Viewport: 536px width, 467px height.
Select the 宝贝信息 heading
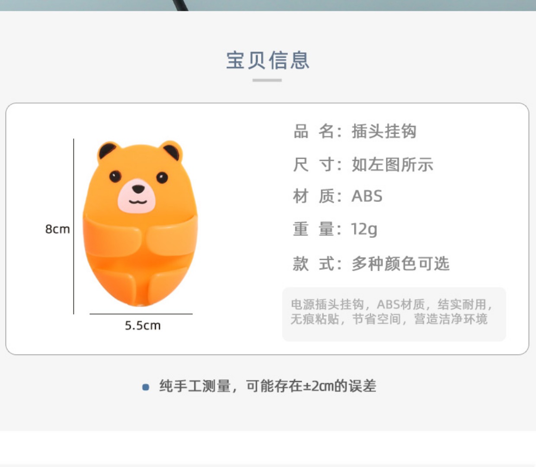coord(268,60)
